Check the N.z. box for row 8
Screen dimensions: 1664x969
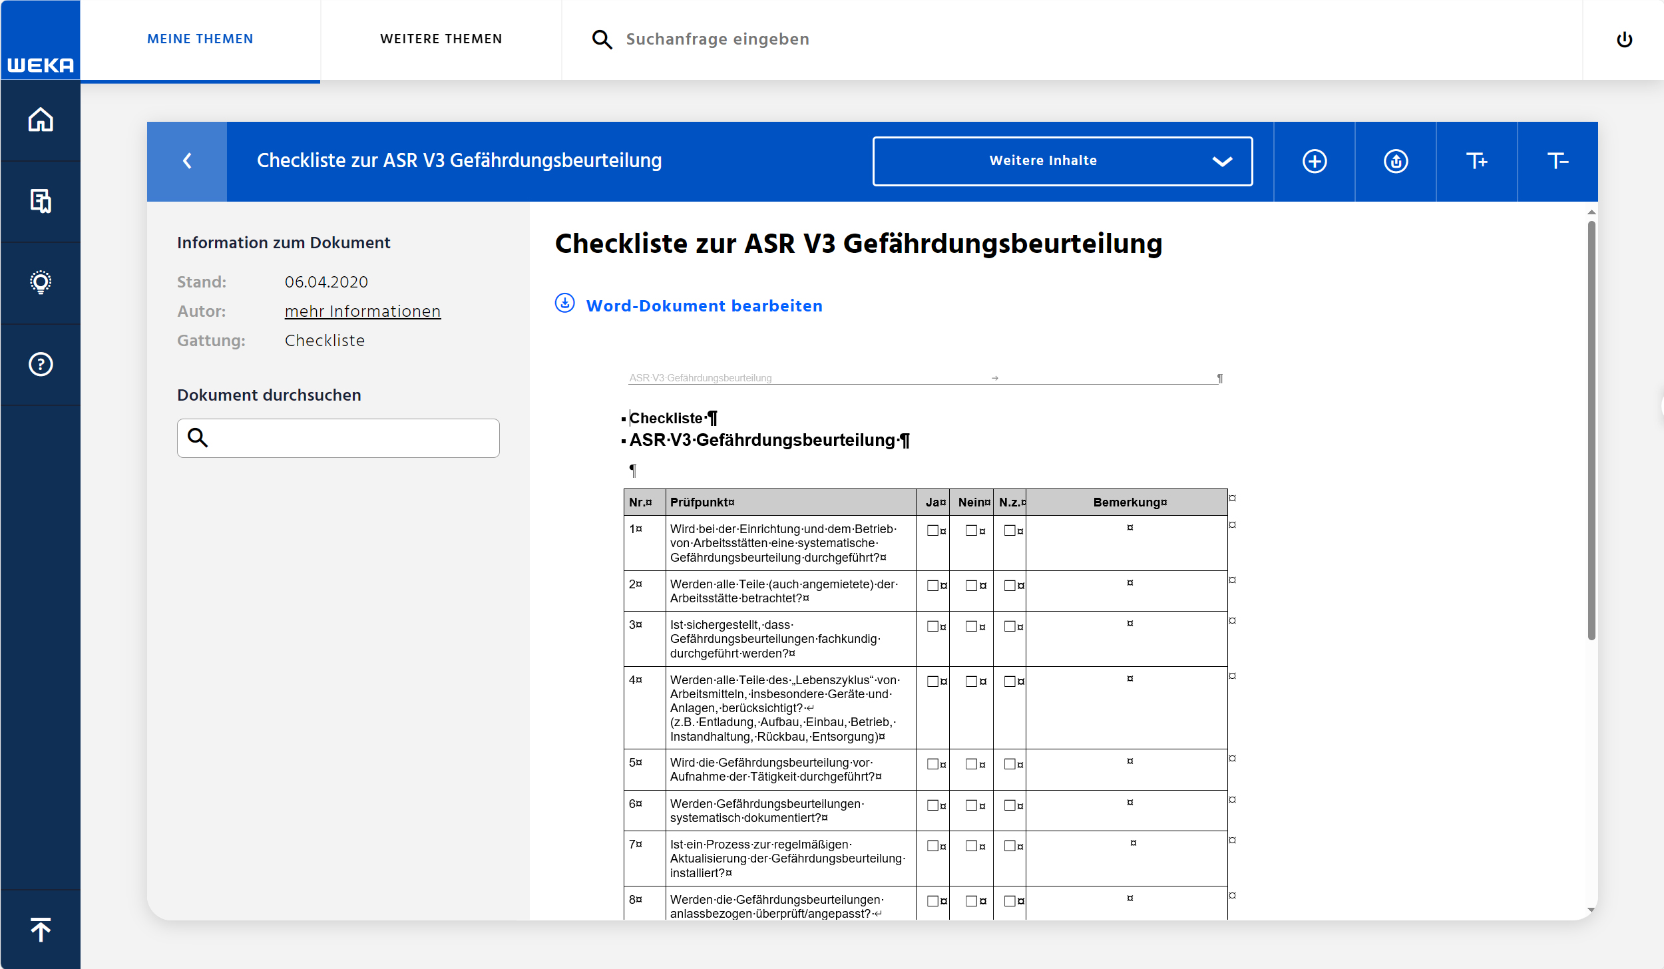click(x=1010, y=901)
